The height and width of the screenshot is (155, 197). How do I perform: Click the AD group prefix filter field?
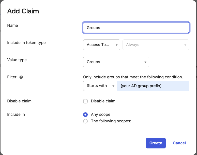(x=153, y=86)
